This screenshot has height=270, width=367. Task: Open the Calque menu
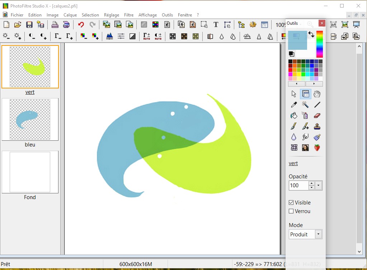tap(70, 15)
